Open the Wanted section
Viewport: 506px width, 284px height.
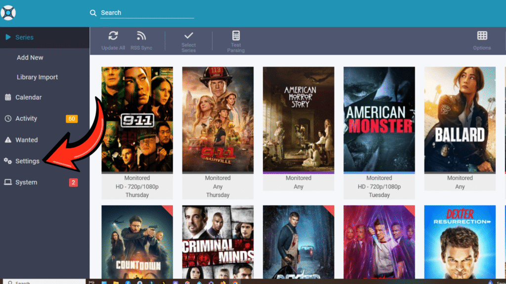(26, 140)
